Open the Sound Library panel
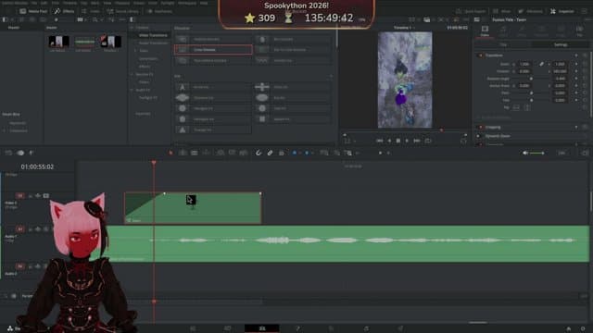The height and width of the screenshot is (333, 593). click(x=122, y=11)
